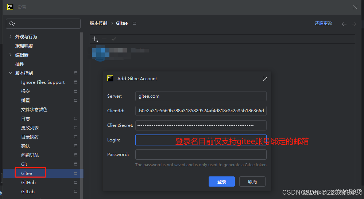Click 版本控制 in the breadcrumb
This screenshot has width=364, height=199.
pyautogui.click(x=98, y=23)
